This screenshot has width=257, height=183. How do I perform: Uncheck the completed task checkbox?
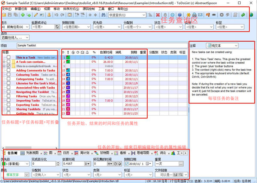click(x=9, y=66)
